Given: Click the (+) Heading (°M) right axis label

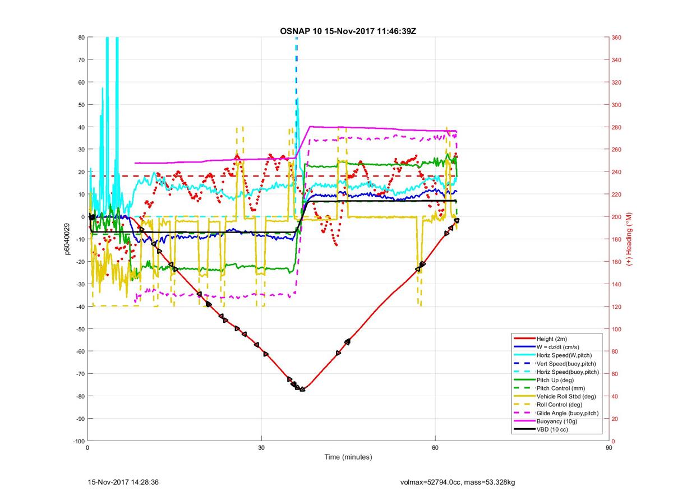Looking at the screenshot, I should tap(629, 239).
